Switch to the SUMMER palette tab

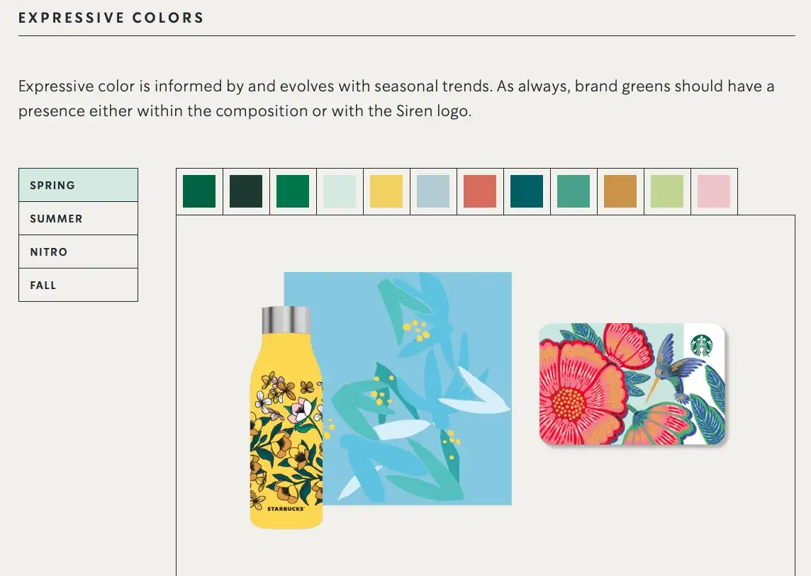pos(78,219)
